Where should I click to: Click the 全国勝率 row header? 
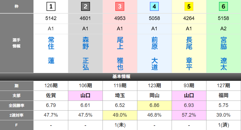click(17, 105)
